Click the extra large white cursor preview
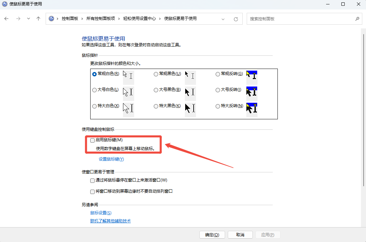The height and width of the screenshot is (242, 366). pyautogui.click(x=128, y=110)
